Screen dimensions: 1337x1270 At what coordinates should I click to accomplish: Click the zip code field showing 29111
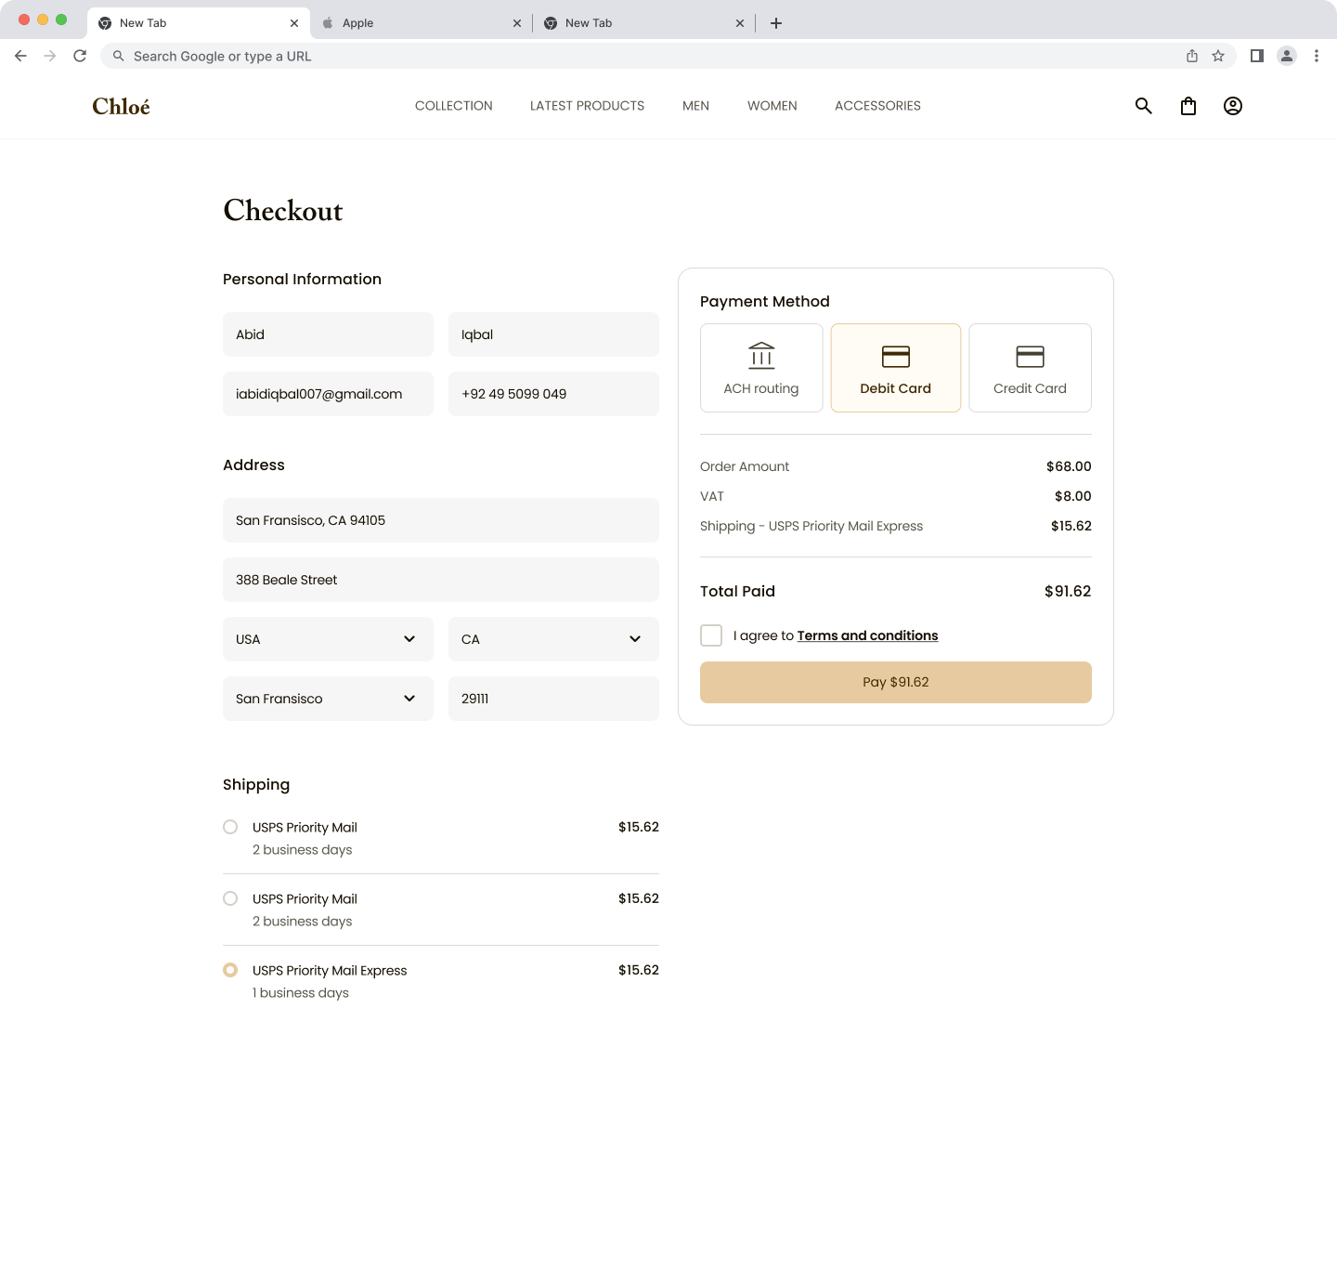(x=553, y=699)
